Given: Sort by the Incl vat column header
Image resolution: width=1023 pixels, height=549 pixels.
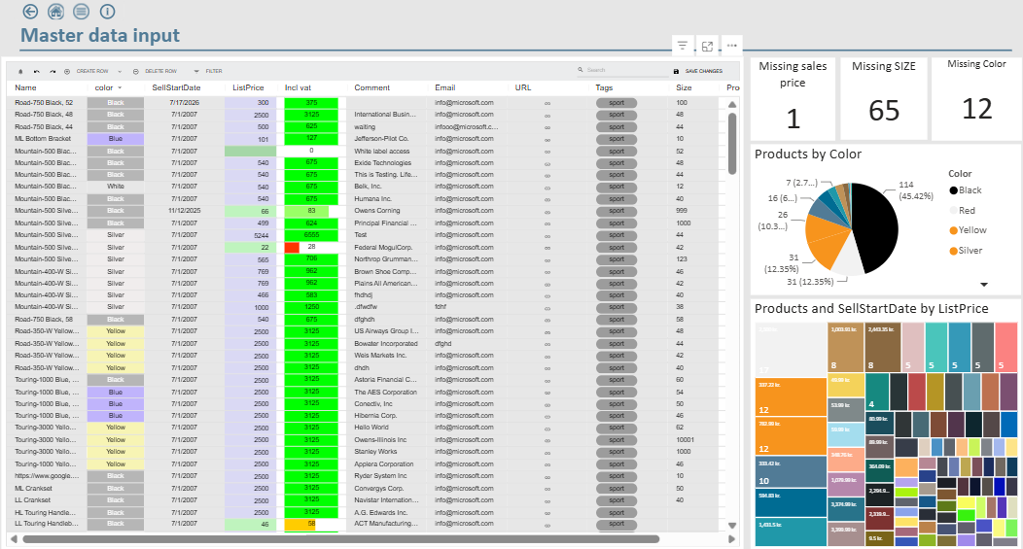Looking at the screenshot, I should 298,87.
